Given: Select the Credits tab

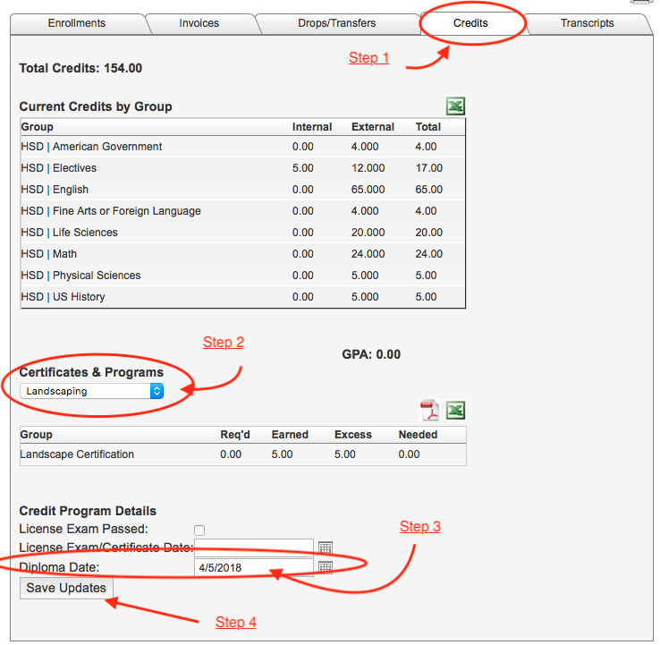Looking at the screenshot, I should click(470, 23).
